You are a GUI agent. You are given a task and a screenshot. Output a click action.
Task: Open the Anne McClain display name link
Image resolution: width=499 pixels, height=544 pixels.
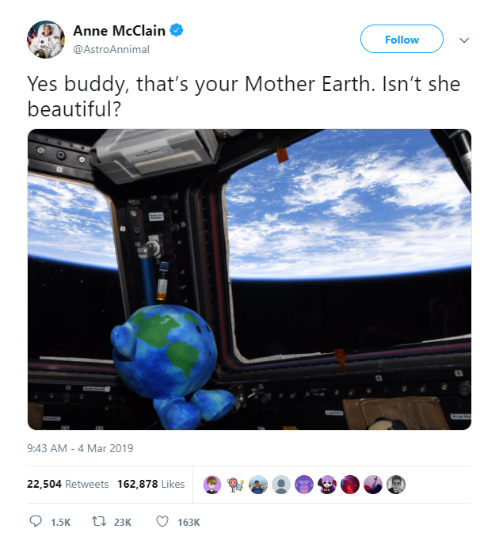118,31
